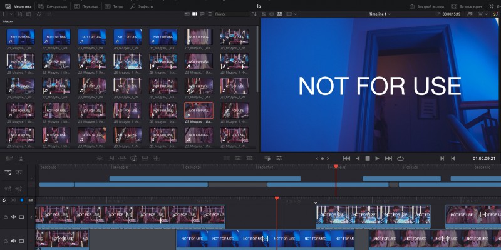Select the red-highlighted media pool clip thumbnail
The width and height of the screenshot is (501, 250).
pos(199,111)
